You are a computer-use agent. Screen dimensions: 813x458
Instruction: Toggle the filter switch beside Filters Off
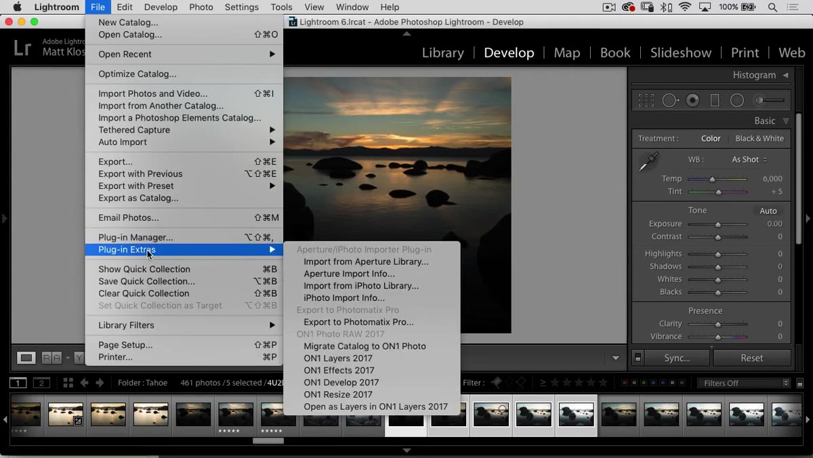click(799, 383)
